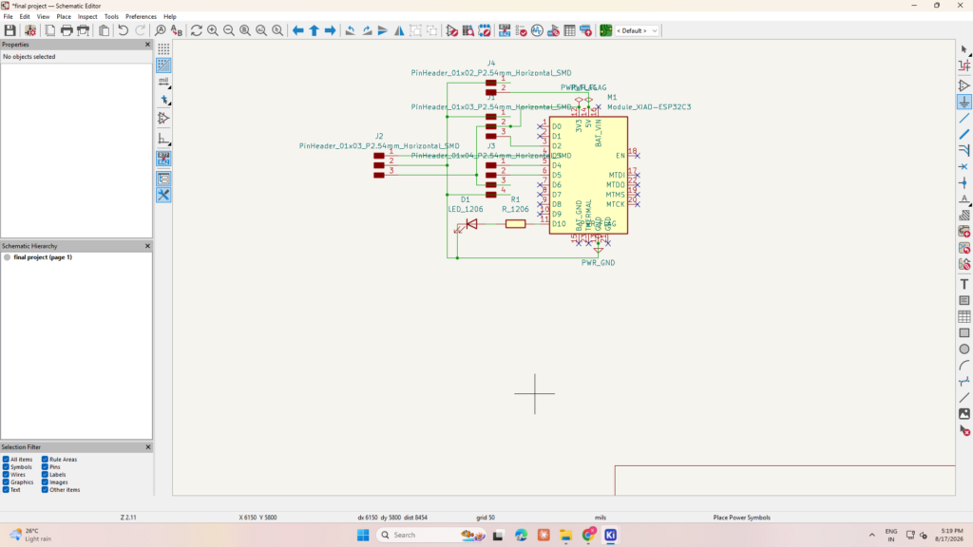
Task: Toggle grid overrides button
Action: coord(163,66)
